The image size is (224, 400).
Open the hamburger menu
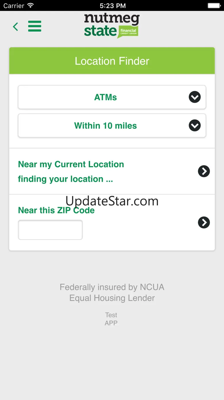coord(35,26)
